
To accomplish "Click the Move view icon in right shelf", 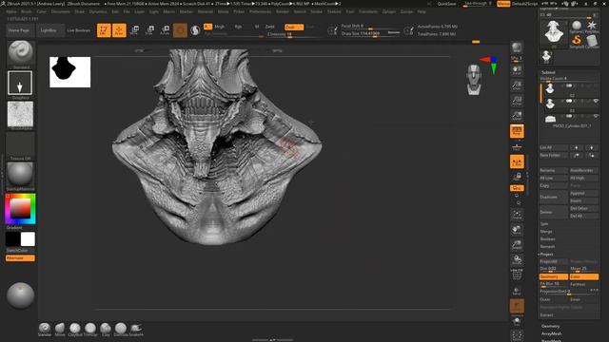I will 517,230.
